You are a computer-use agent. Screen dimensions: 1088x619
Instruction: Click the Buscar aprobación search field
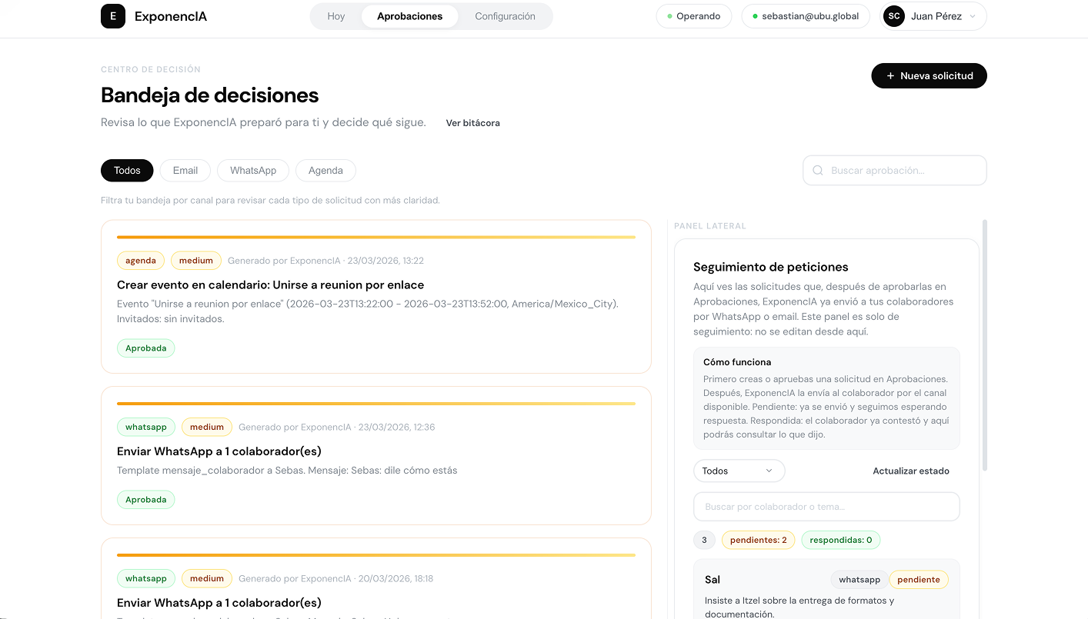click(x=902, y=171)
